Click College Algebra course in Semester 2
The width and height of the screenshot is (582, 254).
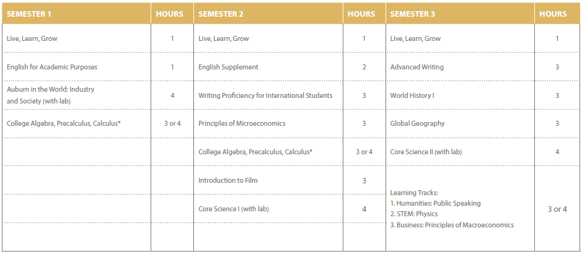255,152
